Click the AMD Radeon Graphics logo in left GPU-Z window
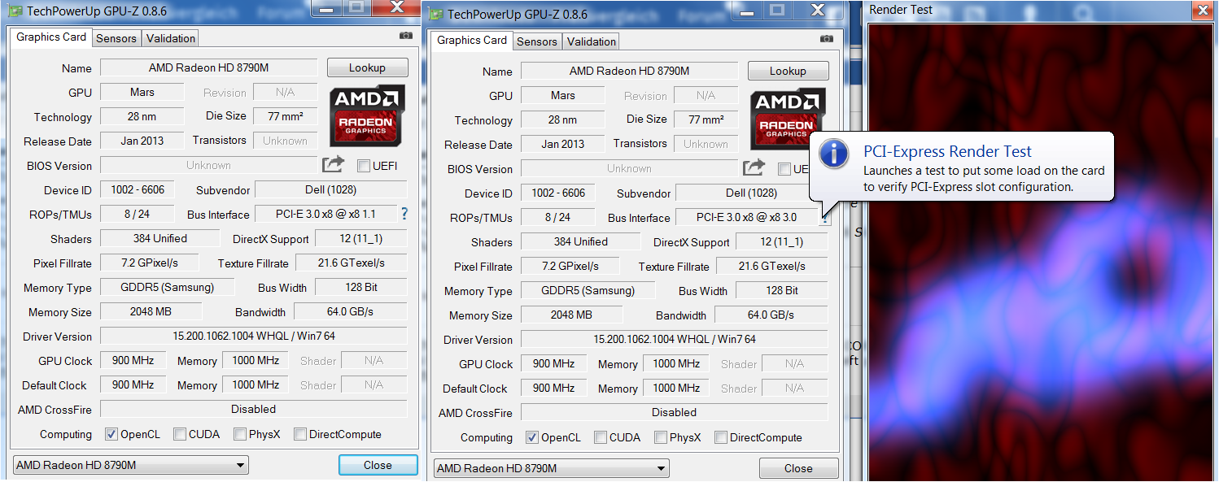Screen dimensions: 1219x482 [366, 118]
